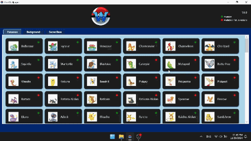
Task: Click the Sandshrew sprite image
Action: (210, 117)
